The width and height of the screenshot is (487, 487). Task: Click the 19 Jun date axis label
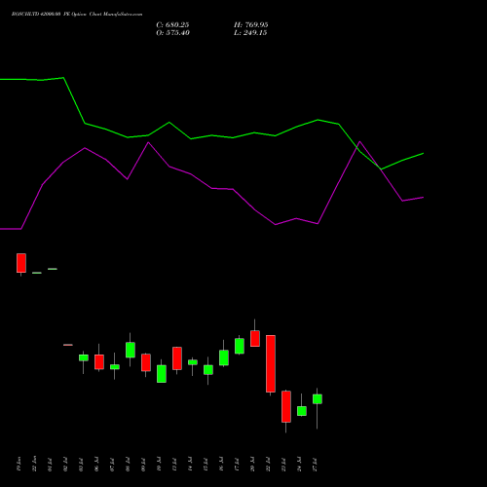tap(19, 464)
